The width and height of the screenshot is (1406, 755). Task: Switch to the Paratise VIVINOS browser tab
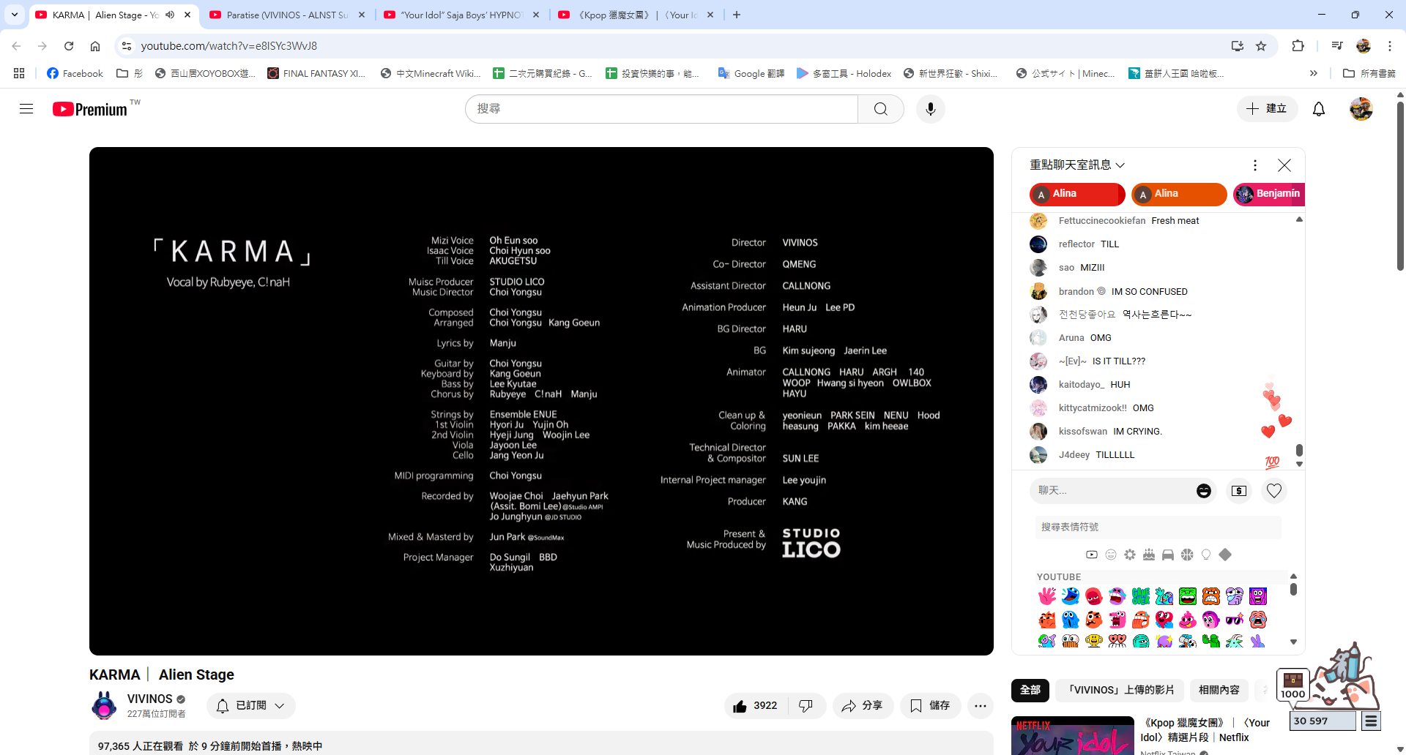click(287, 15)
